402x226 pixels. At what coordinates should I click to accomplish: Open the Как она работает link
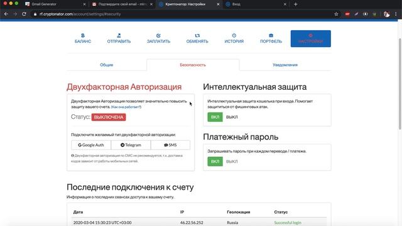(x=126, y=107)
